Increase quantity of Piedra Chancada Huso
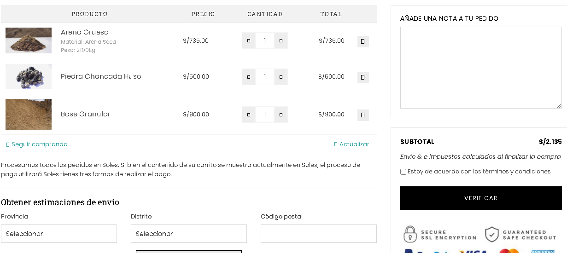 (x=281, y=77)
